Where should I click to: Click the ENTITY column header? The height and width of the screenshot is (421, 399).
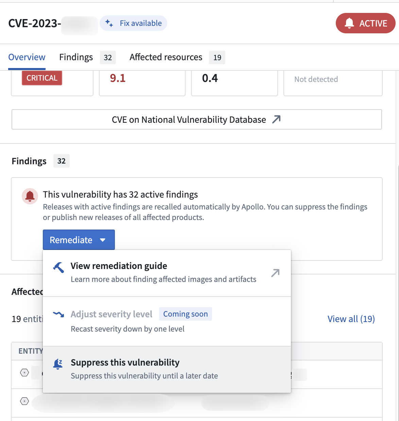[x=31, y=351]
